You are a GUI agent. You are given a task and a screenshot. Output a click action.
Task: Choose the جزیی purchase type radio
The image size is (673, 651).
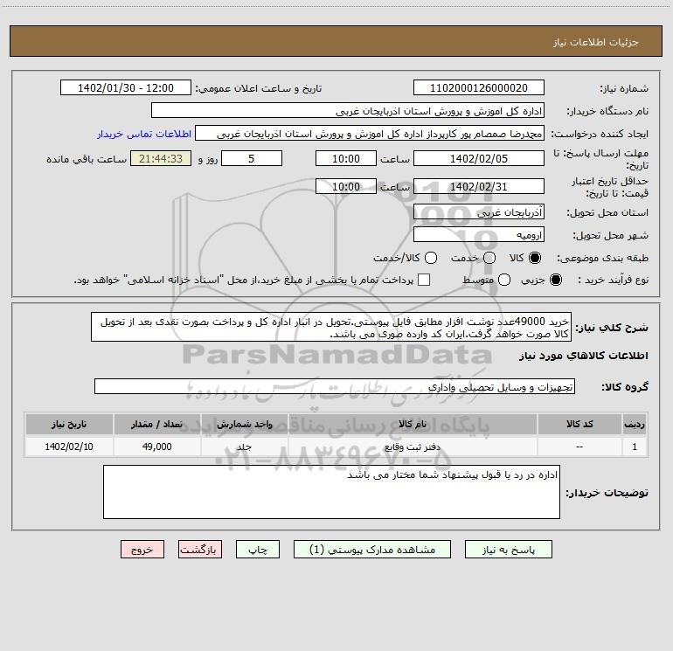click(555, 280)
